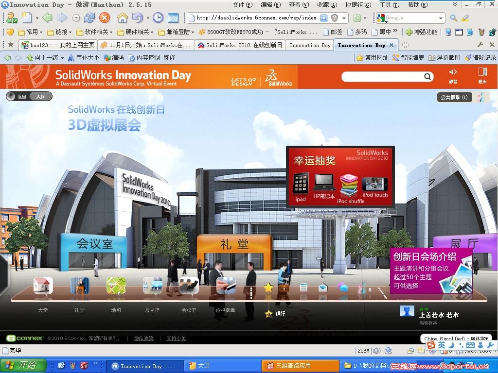Open the 公共群聊 (1) public chat button
The image size is (498, 373).
coord(454,97)
